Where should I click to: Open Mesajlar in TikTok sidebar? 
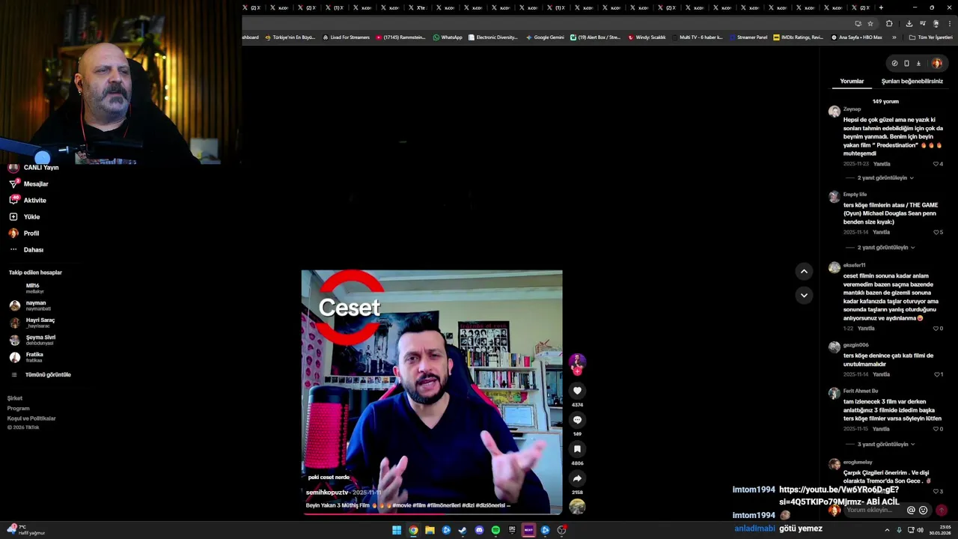tap(28, 184)
